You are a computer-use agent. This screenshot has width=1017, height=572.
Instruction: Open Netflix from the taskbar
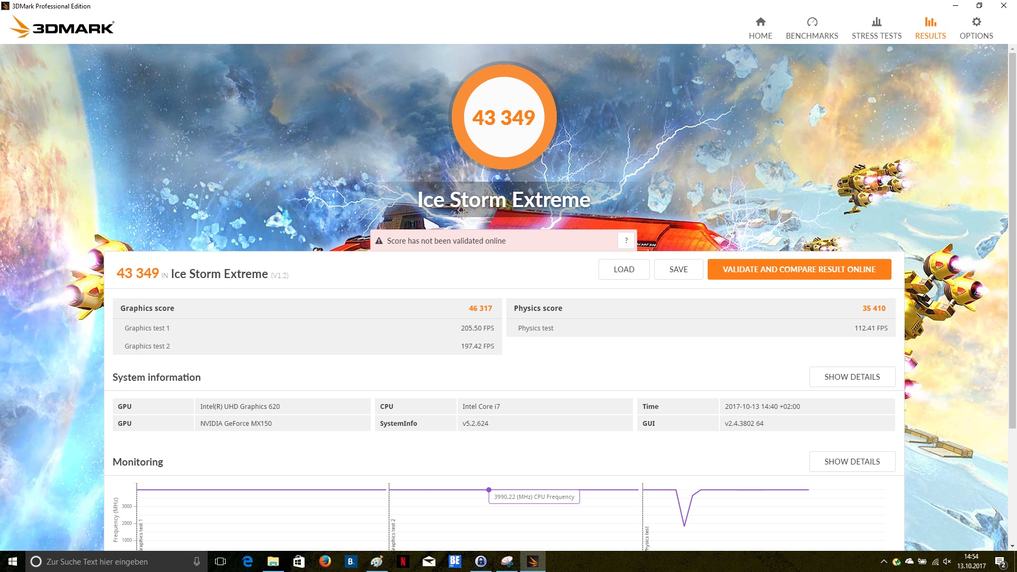(403, 561)
